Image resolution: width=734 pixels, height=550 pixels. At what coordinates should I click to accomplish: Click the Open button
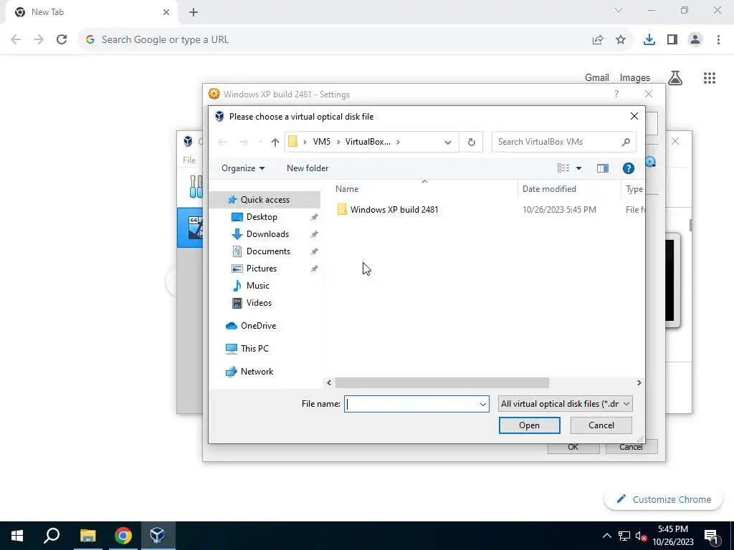tap(529, 425)
